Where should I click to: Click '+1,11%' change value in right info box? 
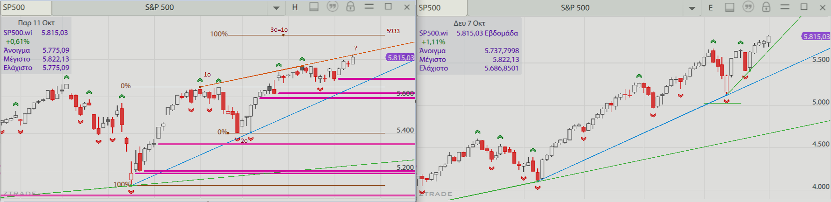pos(433,42)
